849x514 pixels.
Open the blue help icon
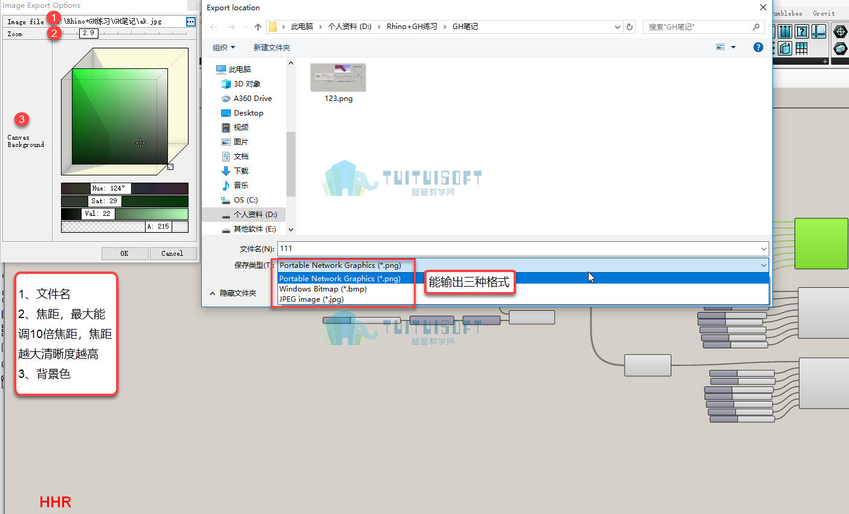tap(758, 47)
